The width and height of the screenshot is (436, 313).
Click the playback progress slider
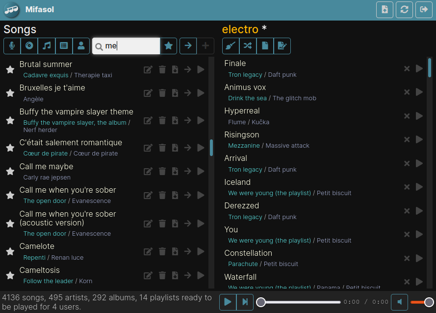pyautogui.click(x=298, y=302)
